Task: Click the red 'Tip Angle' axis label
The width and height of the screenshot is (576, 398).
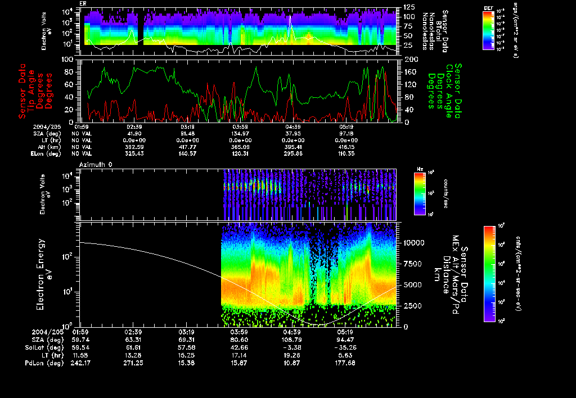Action: point(31,91)
